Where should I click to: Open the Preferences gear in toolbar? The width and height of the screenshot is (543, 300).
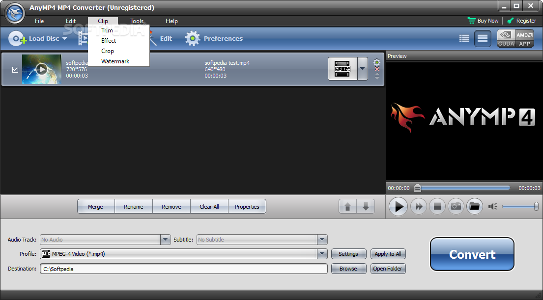point(193,38)
